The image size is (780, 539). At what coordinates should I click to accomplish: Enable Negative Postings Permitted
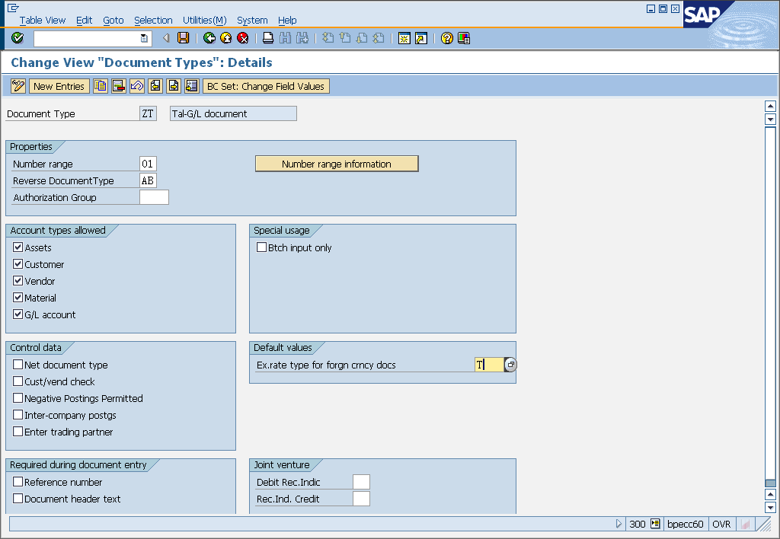(x=17, y=398)
